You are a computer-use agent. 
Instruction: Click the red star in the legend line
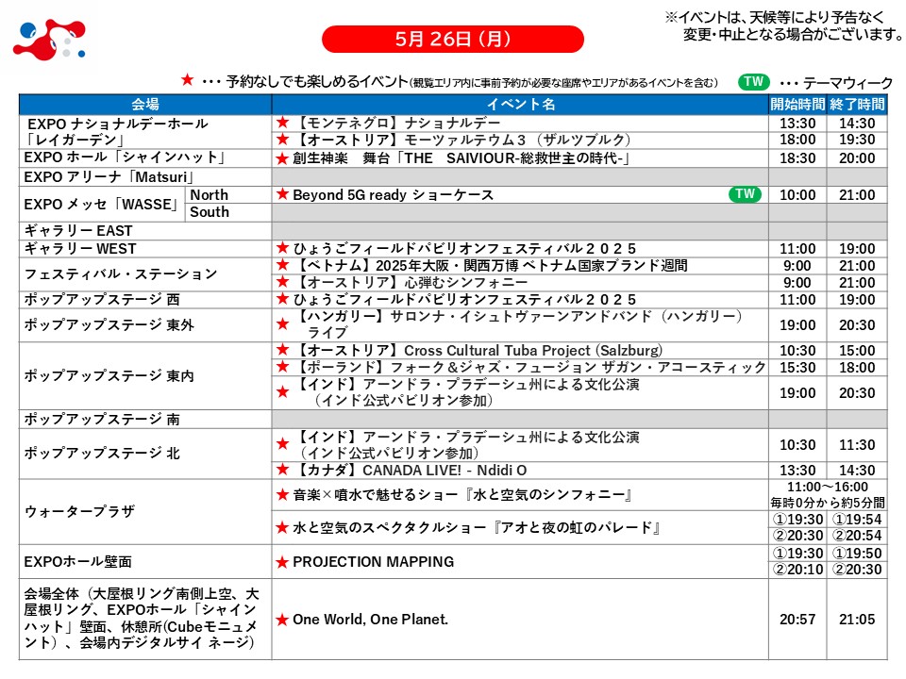point(187,82)
